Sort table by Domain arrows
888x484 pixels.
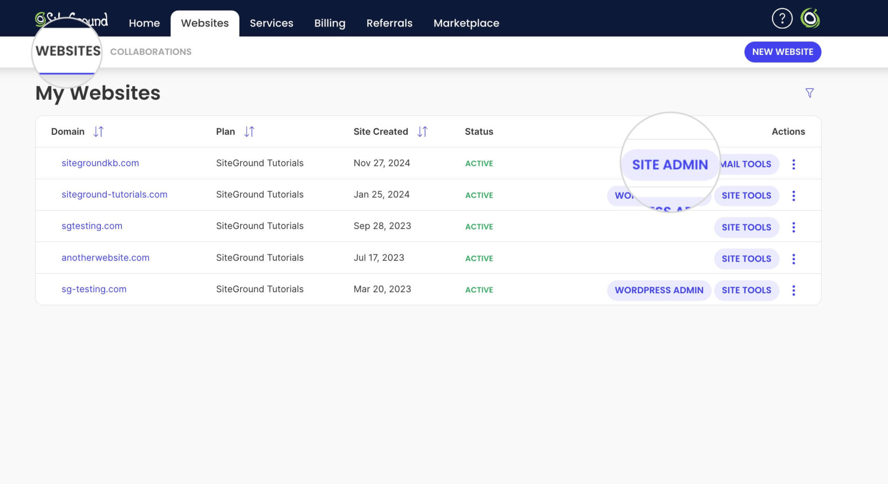pos(98,132)
